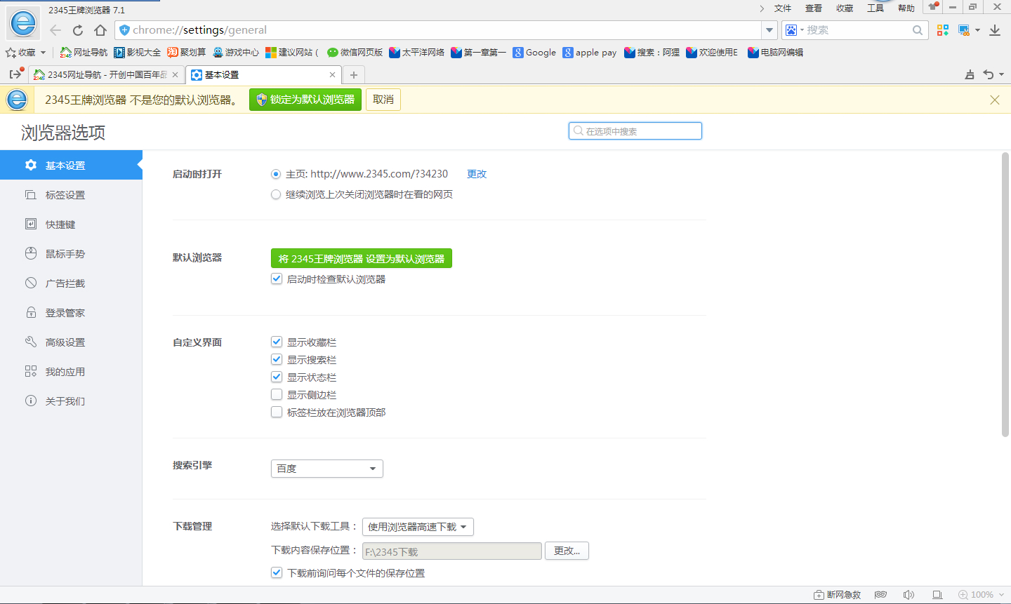Open the 工具 menu
Image resolution: width=1011 pixels, height=604 pixels.
coord(875,8)
